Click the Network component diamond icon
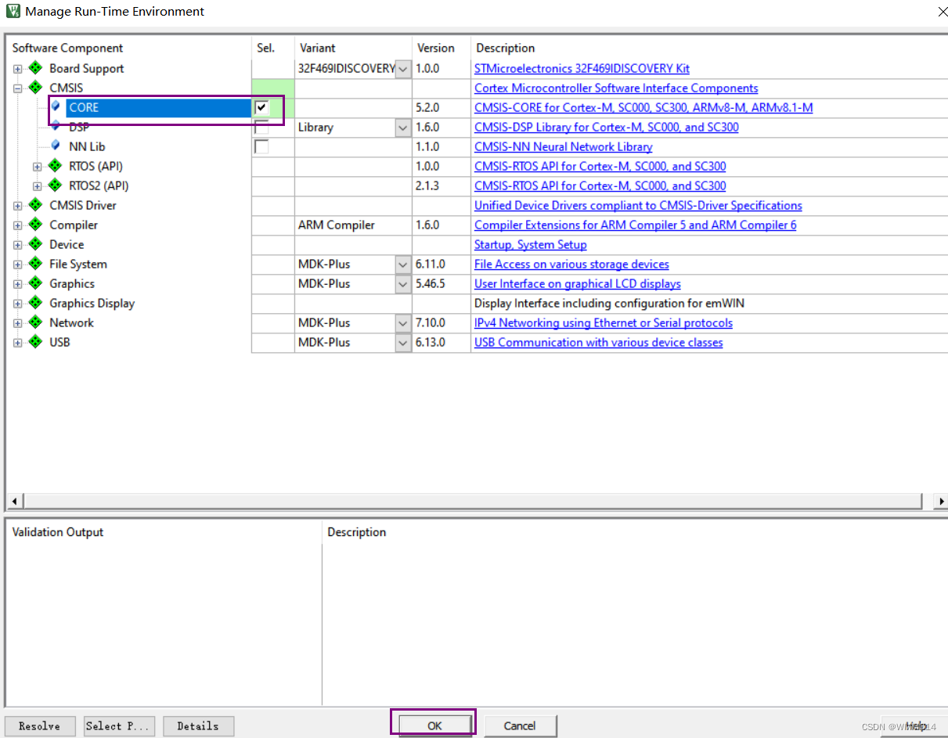 (x=35, y=322)
